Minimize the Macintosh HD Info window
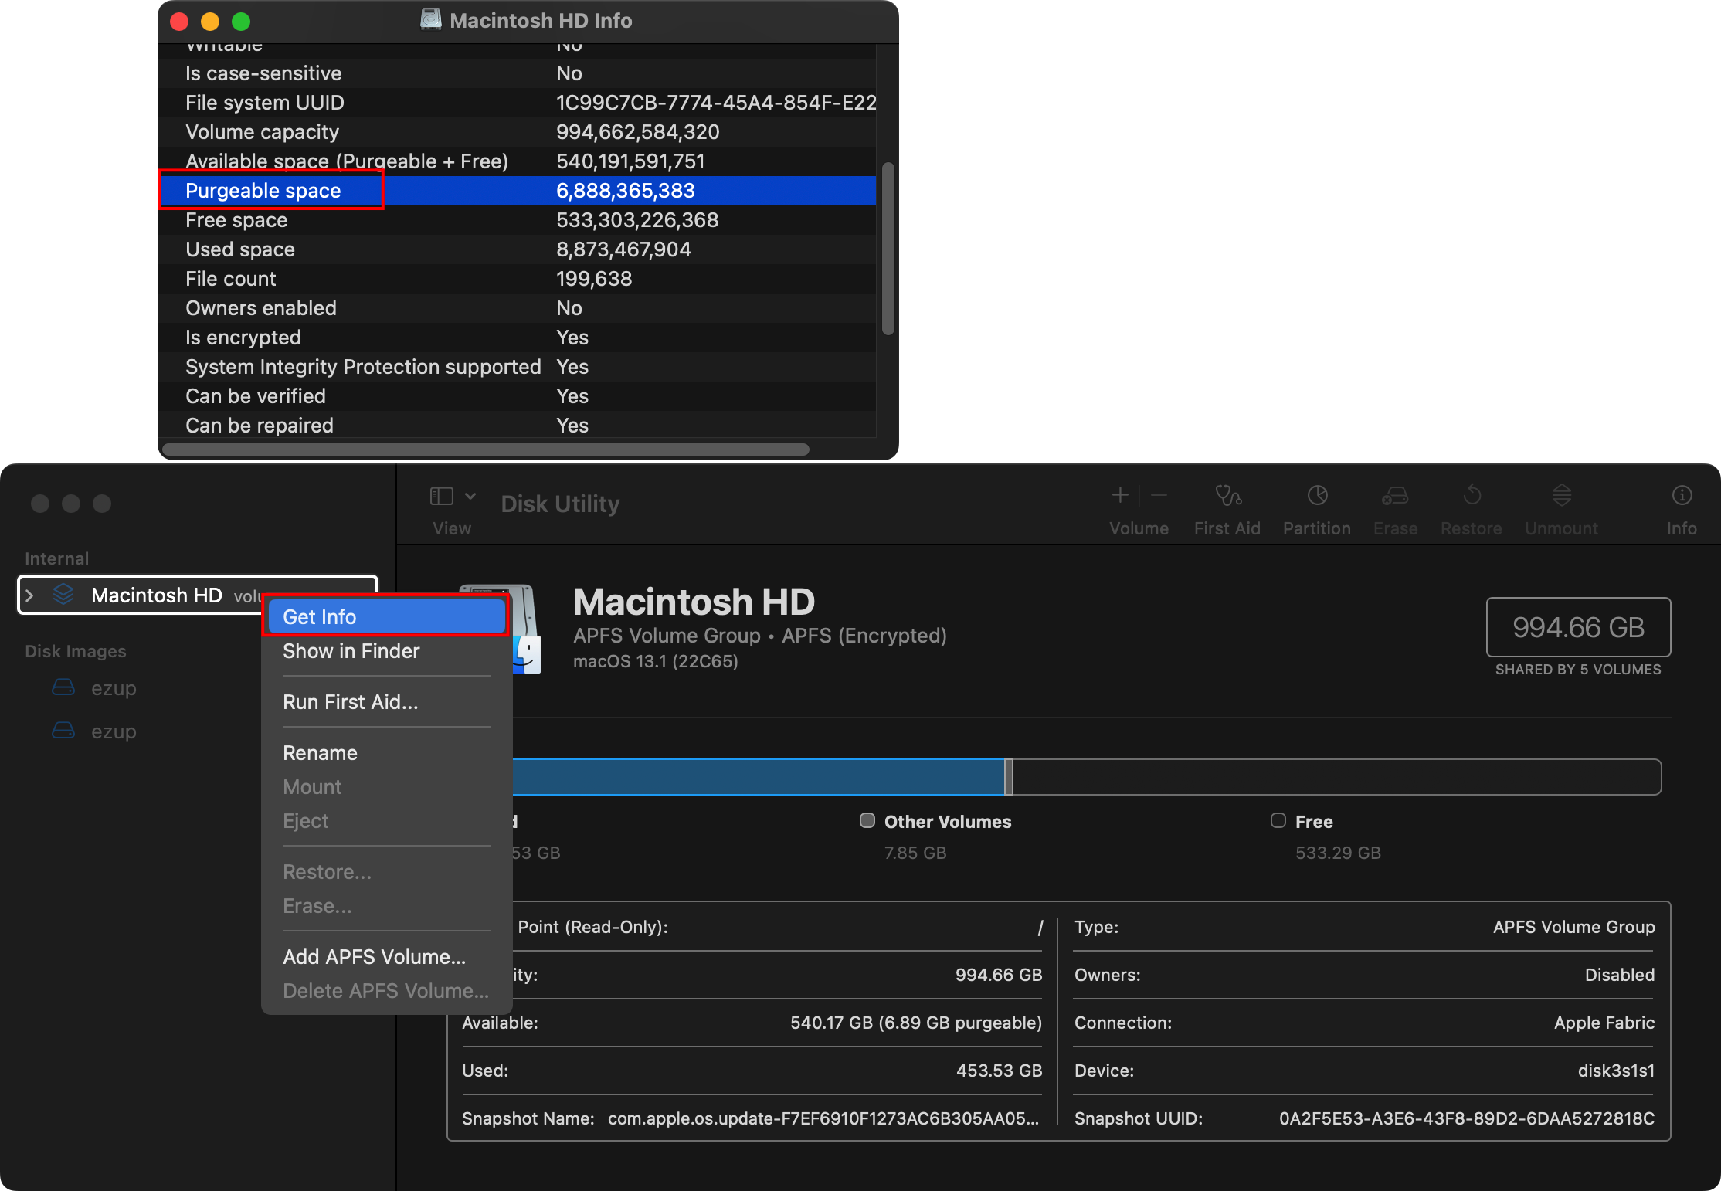The width and height of the screenshot is (1721, 1191). pos(210,22)
